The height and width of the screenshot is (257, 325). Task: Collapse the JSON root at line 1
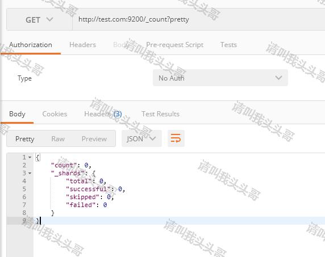30,158
